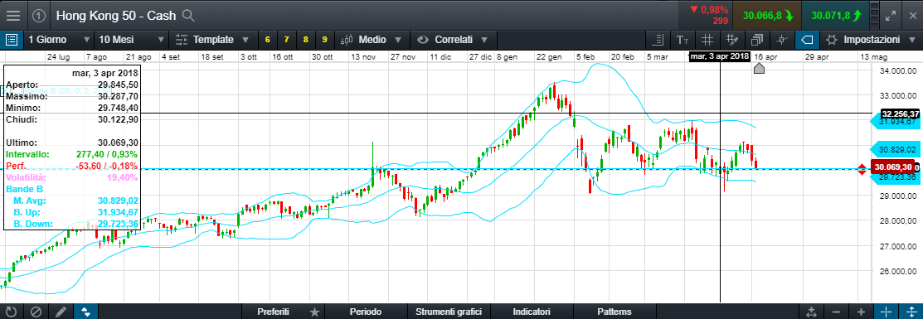
Task: Click the price label tag icon
Action: 808,40
